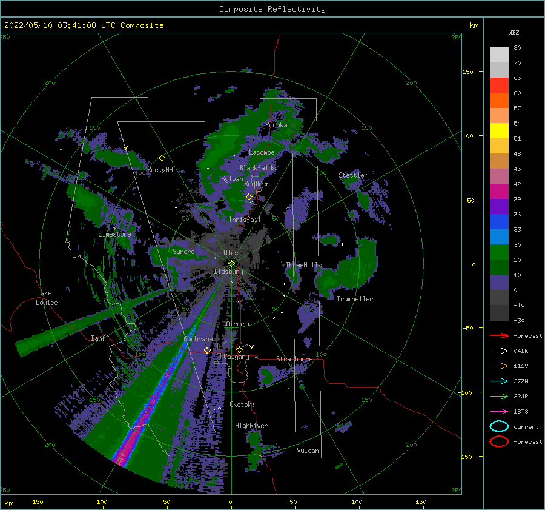This screenshot has width=545, height=510.
Task: Click the yellow radar-site diamond near Olds
Action: 231,264
